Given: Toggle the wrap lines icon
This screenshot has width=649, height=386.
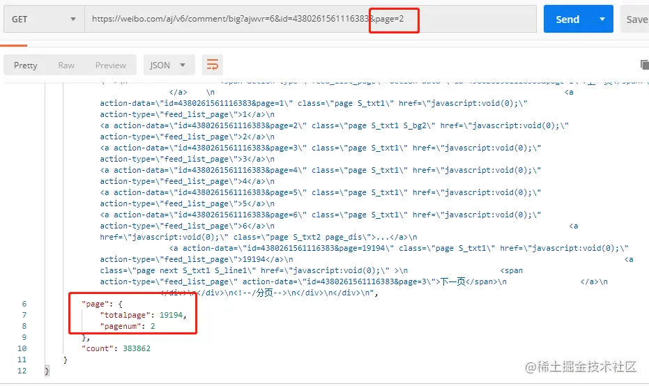Looking at the screenshot, I should click(213, 65).
